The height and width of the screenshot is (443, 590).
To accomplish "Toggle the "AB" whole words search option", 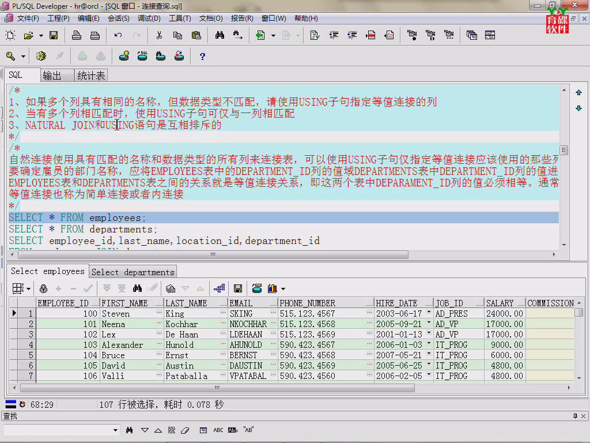I will click(x=248, y=430).
